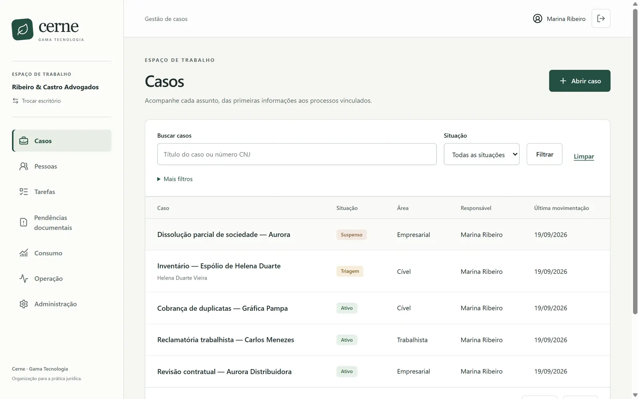Click the swap arrows icon for Trocar escritório
This screenshot has width=639, height=399.
tap(15, 101)
